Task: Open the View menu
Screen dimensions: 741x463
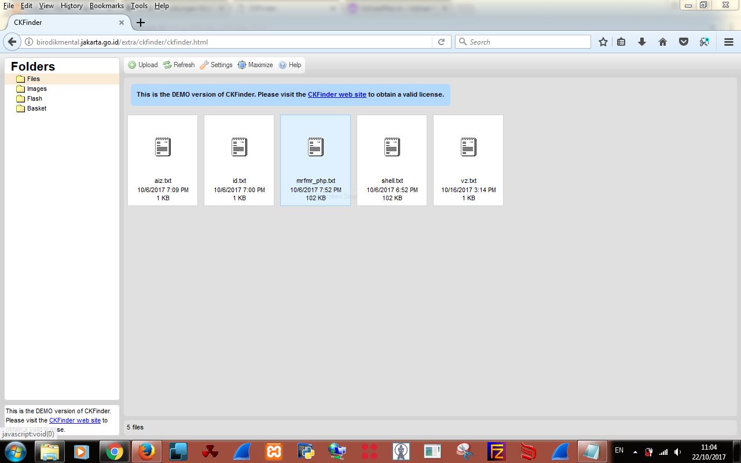Action: (x=46, y=6)
